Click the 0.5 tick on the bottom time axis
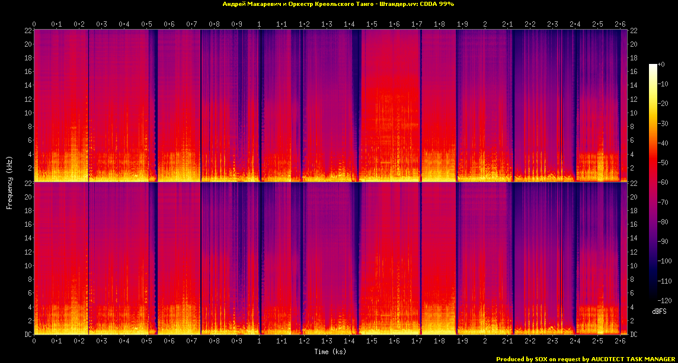 click(x=146, y=342)
